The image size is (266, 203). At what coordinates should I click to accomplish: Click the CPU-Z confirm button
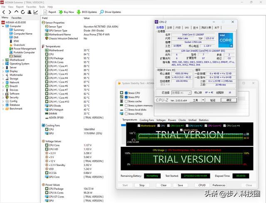point(229,100)
